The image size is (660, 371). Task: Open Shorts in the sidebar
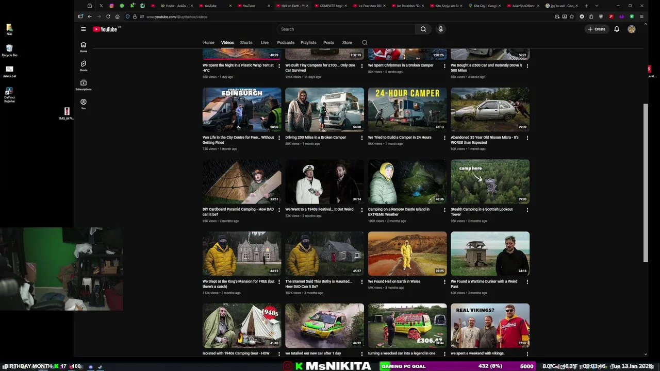click(83, 66)
